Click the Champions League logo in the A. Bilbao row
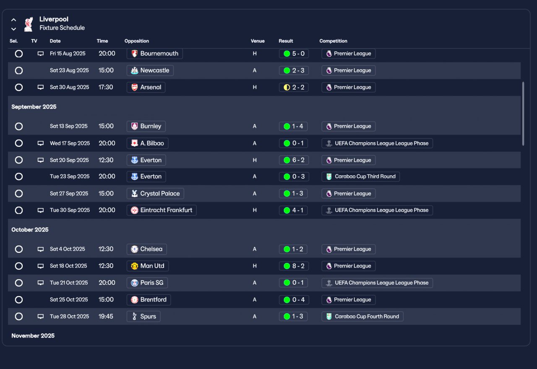Screen dimensions: 537x369 [329, 143]
